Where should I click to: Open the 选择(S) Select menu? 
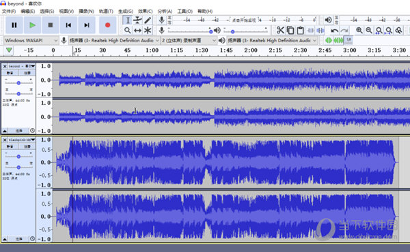click(46, 11)
